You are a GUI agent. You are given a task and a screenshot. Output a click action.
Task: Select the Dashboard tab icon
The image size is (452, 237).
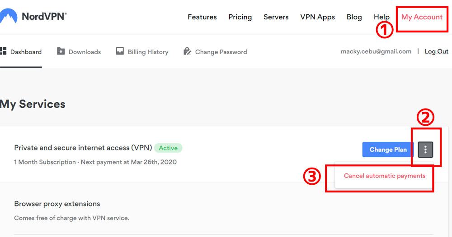pyautogui.click(x=3, y=51)
